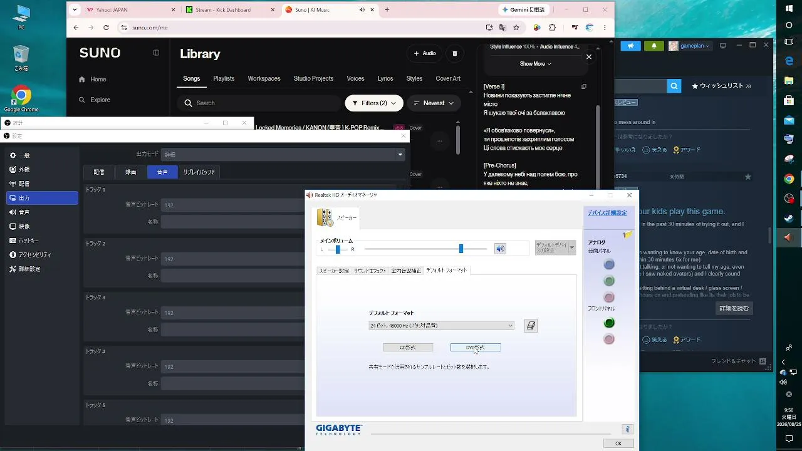This screenshot has width=802, height=451.
Task: Expand Show More in the Suno song panel
Action: click(536, 64)
